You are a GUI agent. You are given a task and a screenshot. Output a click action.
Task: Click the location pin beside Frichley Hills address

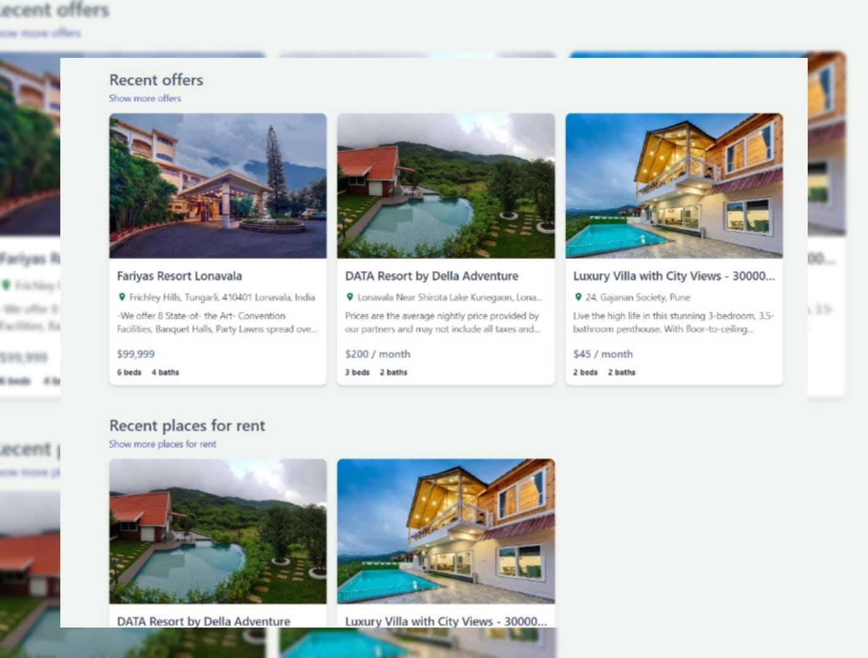coord(122,297)
